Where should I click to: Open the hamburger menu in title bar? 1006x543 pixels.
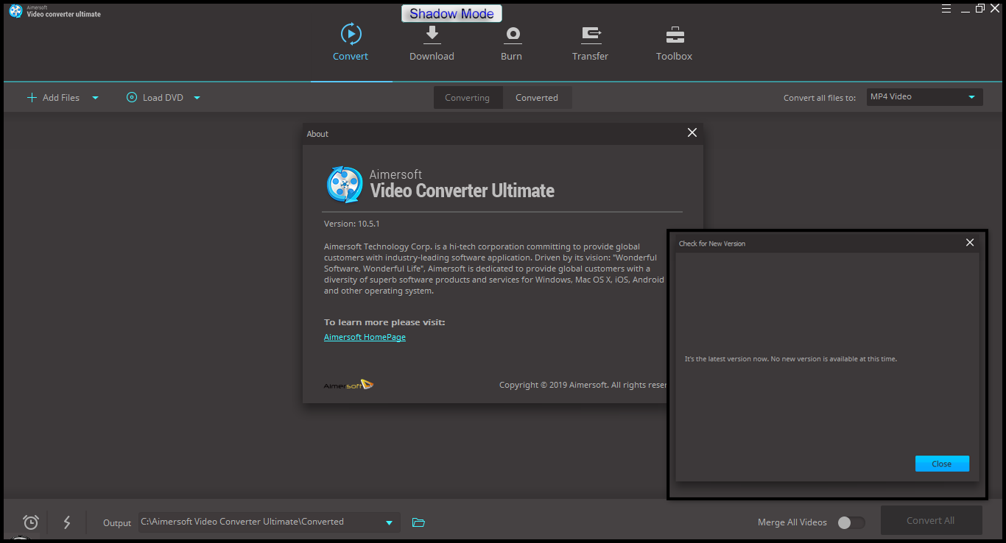click(946, 8)
